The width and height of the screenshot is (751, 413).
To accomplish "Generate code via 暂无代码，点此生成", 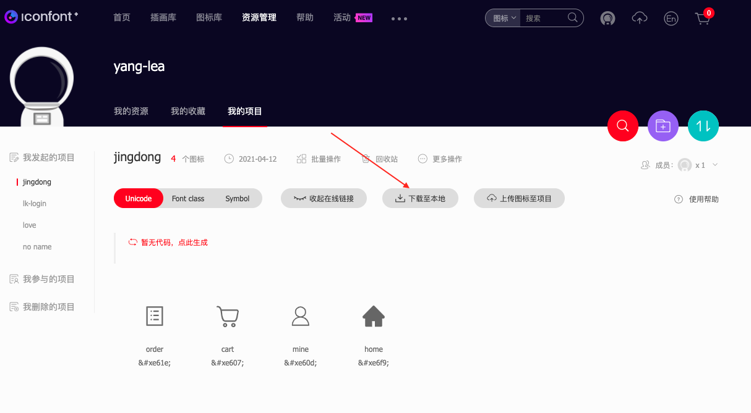I will tap(168, 243).
